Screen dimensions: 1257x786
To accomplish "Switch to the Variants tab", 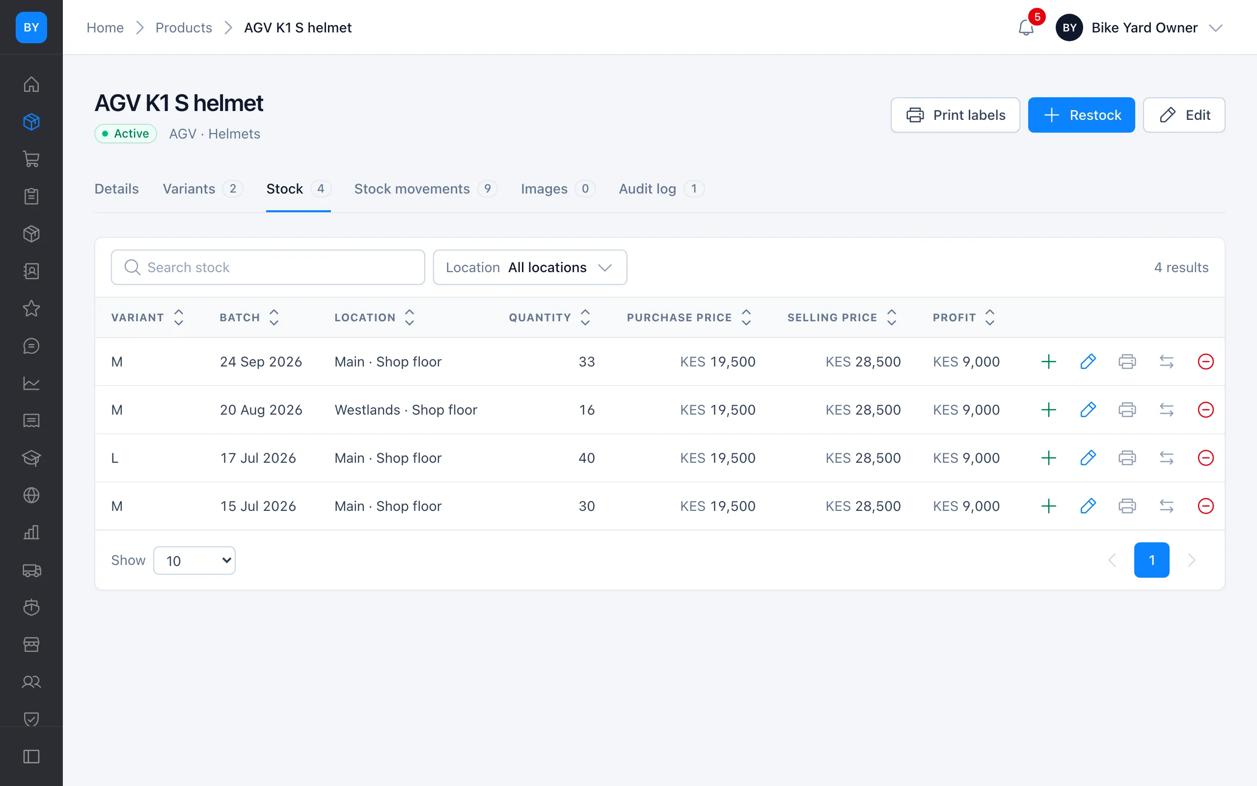I will [203, 189].
